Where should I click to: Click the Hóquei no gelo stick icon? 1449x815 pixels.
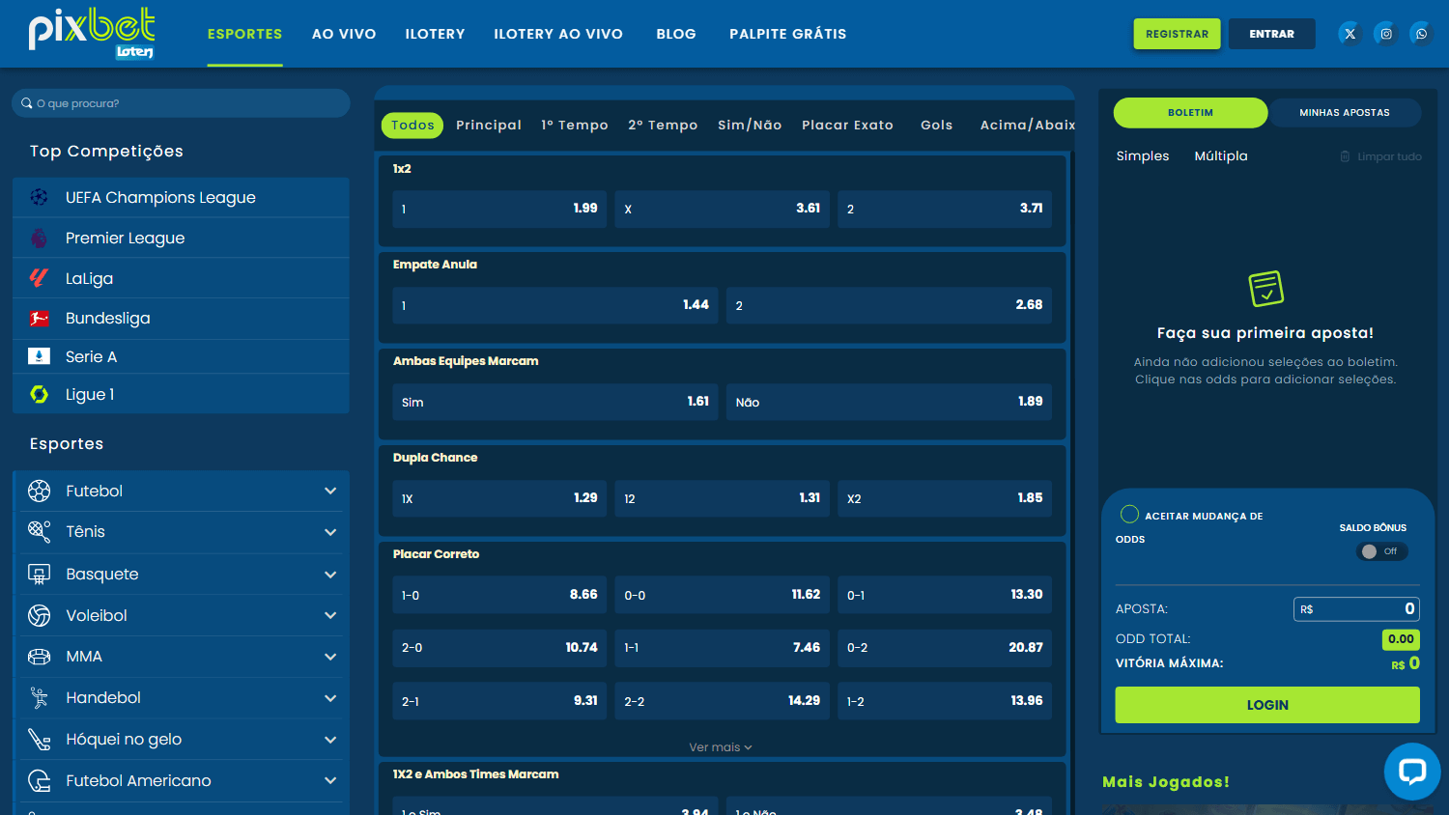coord(39,739)
